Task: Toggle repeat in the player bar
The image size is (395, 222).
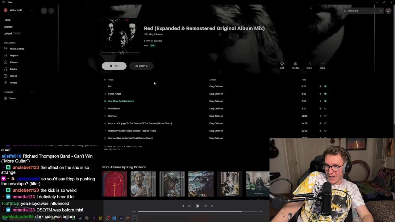Action: pyautogui.click(x=212, y=206)
